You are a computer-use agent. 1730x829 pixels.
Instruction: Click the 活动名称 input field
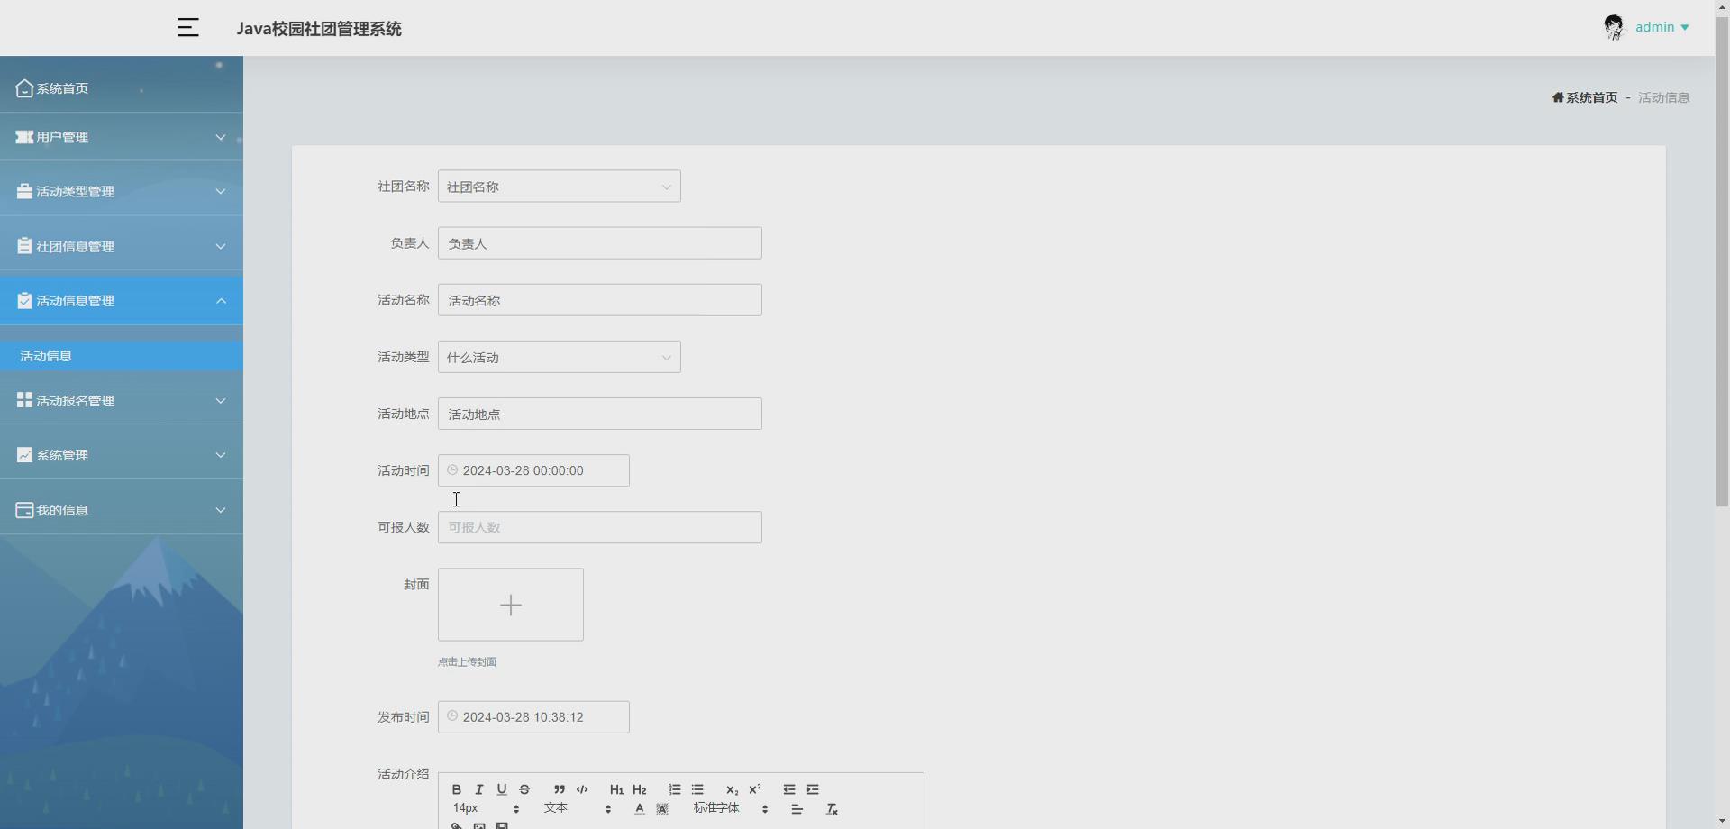(599, 300)
